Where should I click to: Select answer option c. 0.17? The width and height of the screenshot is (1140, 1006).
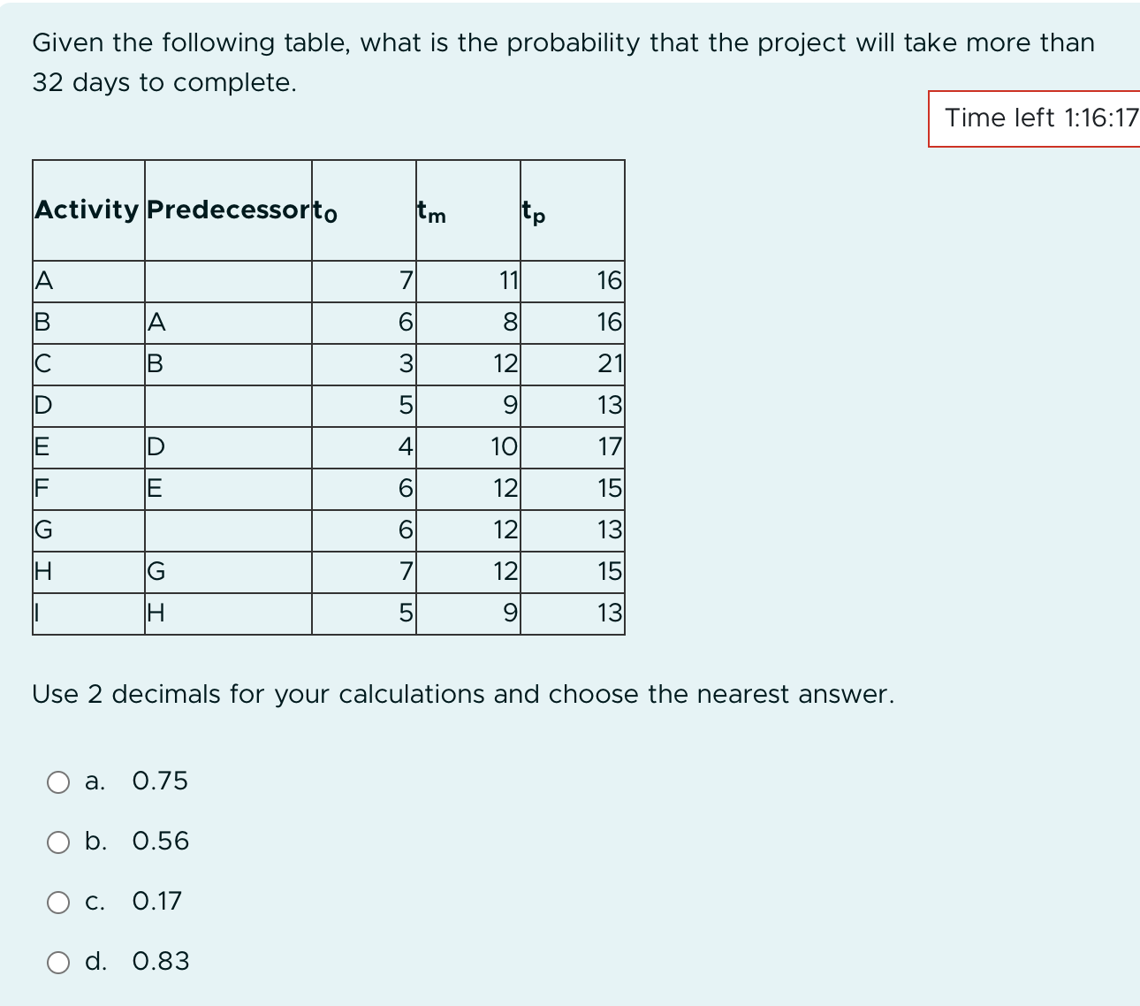point(59,903)
